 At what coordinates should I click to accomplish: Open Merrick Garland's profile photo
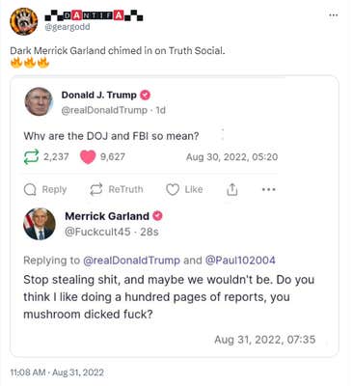click(40, 224)
